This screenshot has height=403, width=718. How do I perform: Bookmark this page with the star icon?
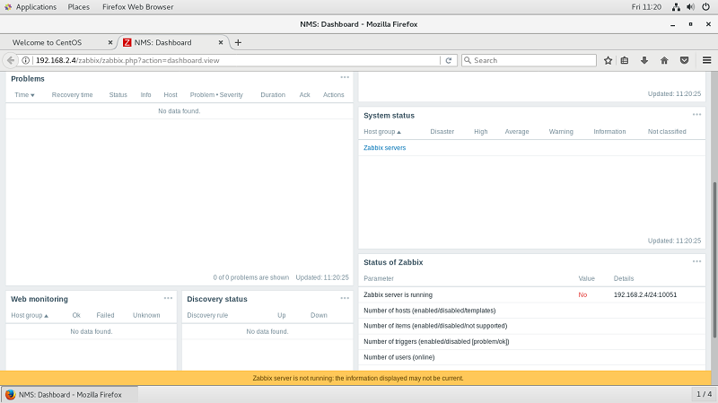[608, 60]
